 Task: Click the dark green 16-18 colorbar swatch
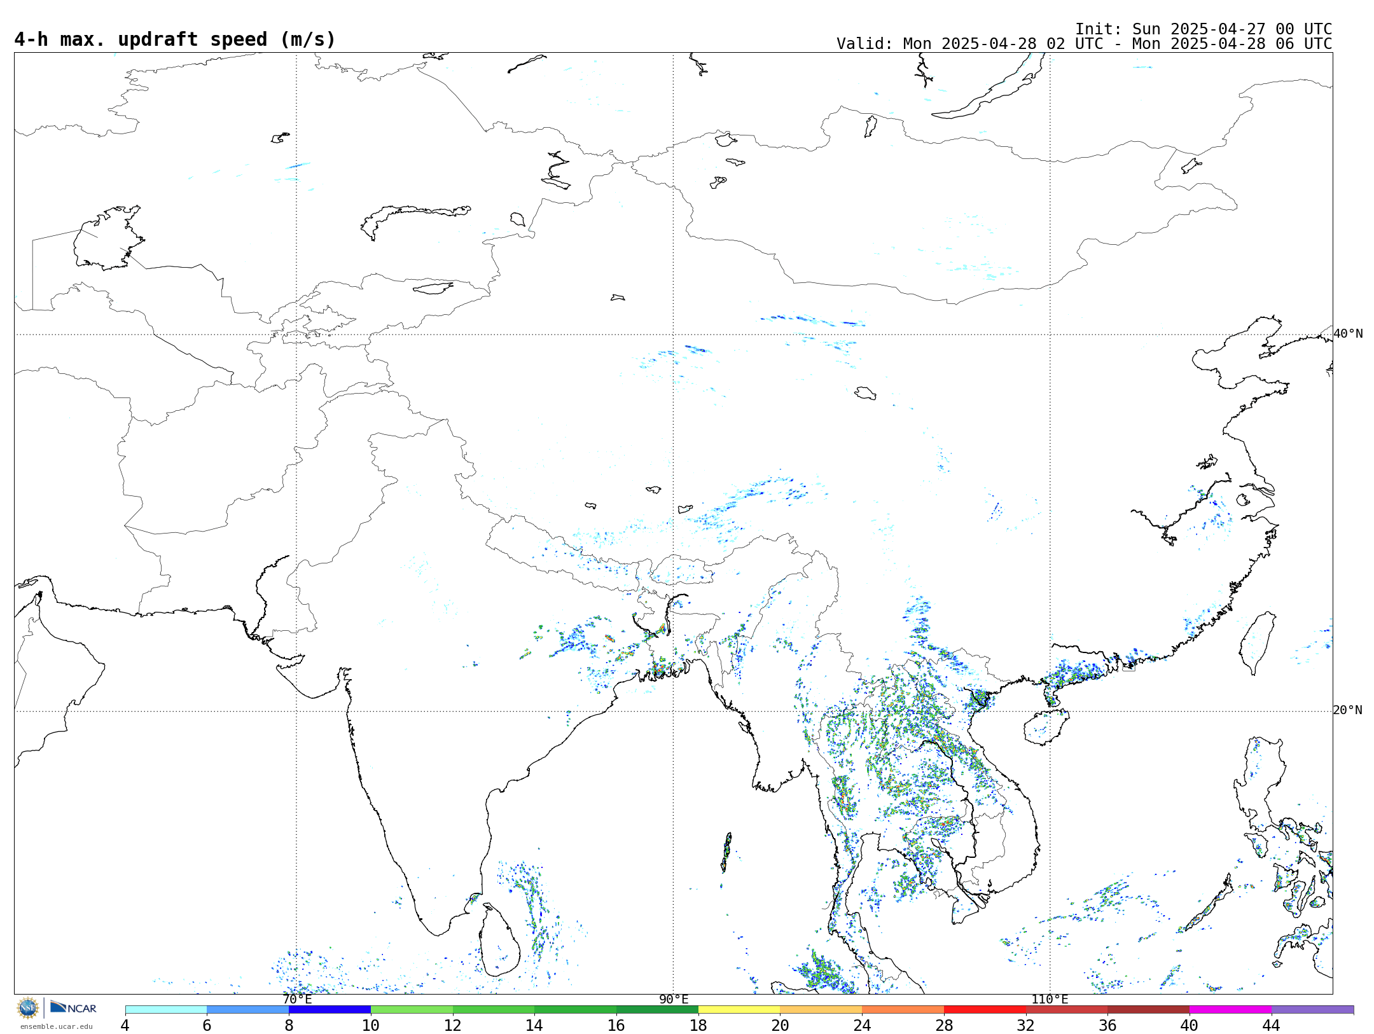coord(657,1010)
